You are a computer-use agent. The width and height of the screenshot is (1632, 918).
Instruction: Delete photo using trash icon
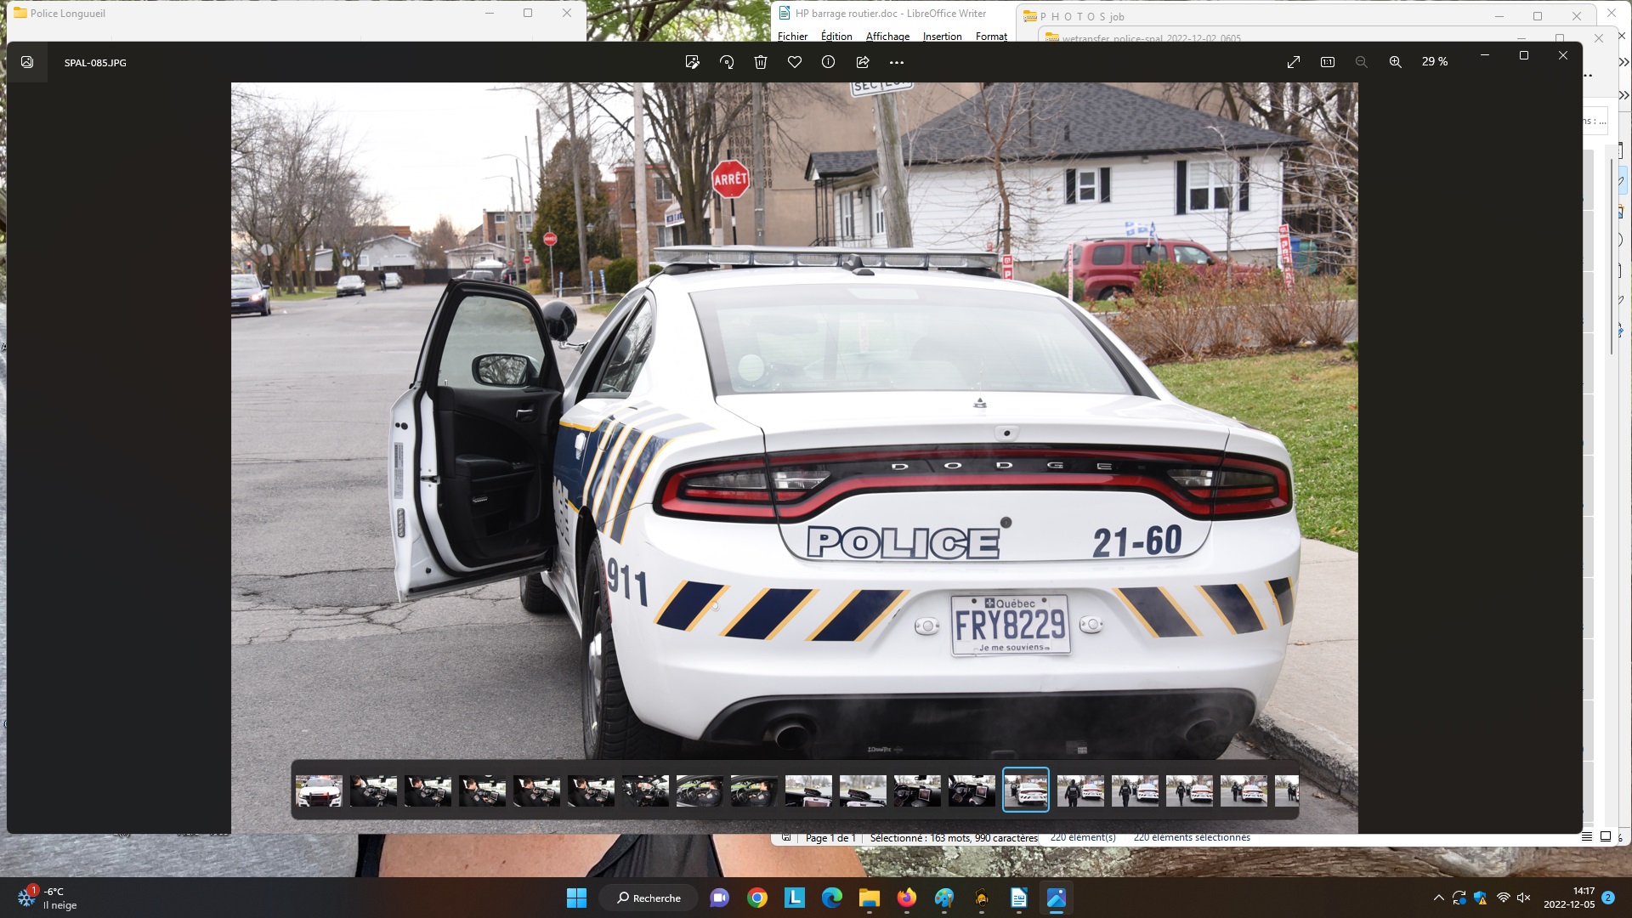pos(761,62)
